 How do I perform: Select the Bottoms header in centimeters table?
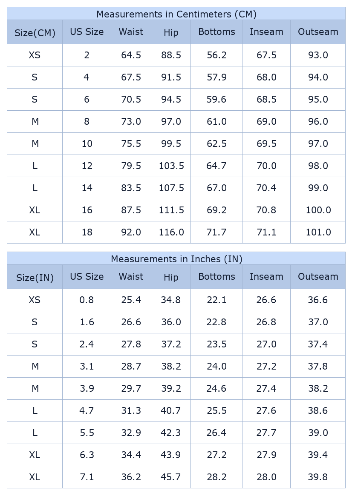tap(216, 32)
